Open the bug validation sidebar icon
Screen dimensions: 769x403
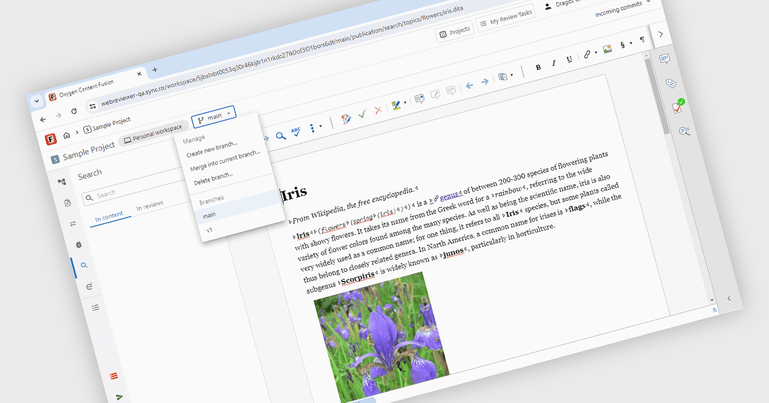click(78, 244)
